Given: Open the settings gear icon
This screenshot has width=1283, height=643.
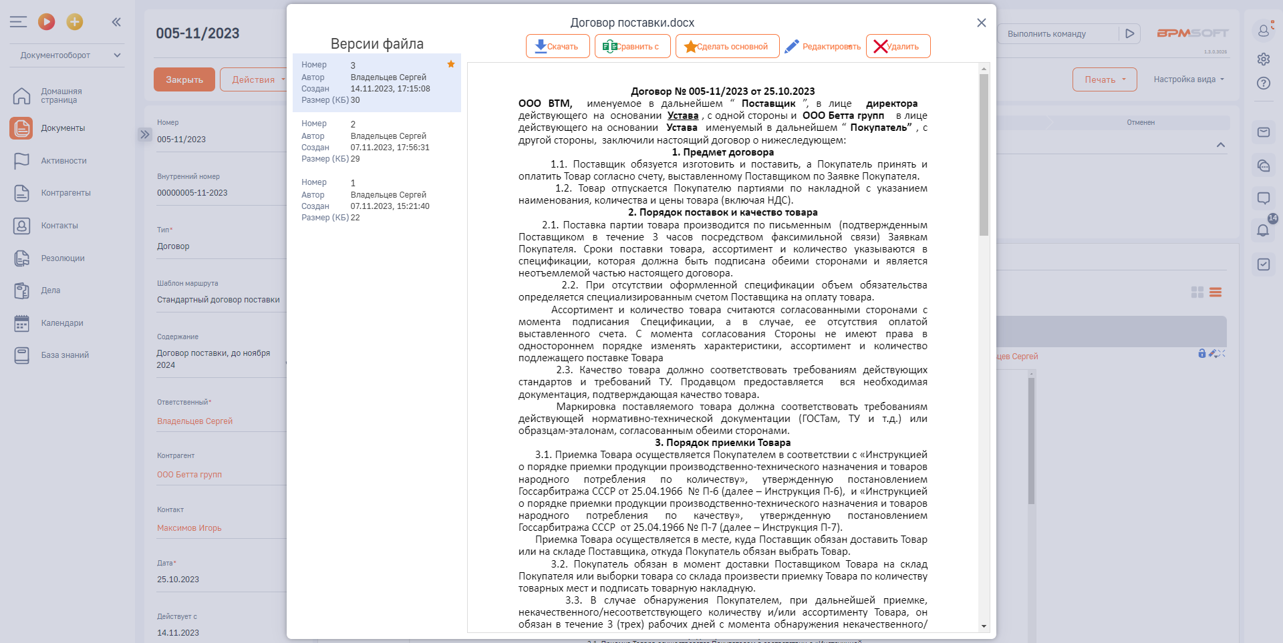Looking at the screenshot, I should [x=1263, y=59].
